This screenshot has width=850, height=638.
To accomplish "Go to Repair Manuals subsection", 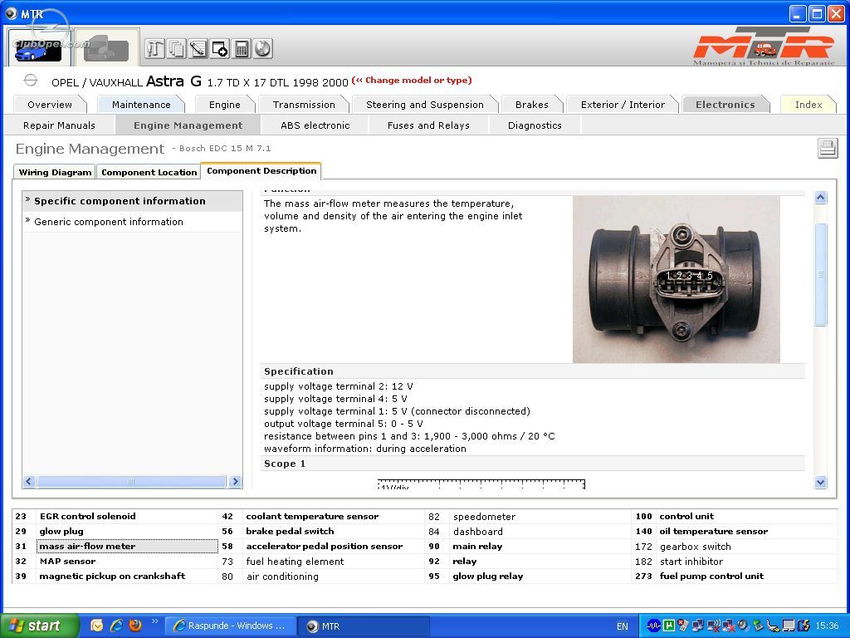I will click(x=59, y=125).
